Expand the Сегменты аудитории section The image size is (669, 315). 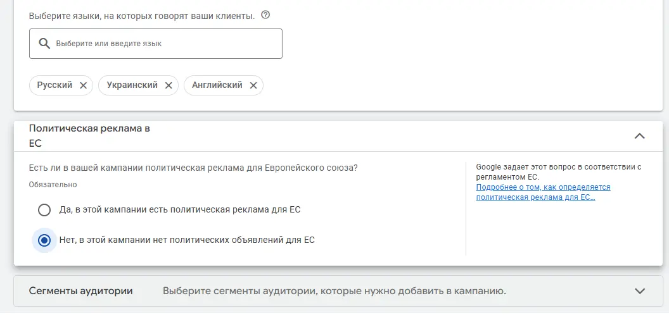point(640,291)
